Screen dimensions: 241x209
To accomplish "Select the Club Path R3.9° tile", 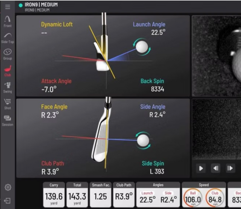I will tap(124, 195).
